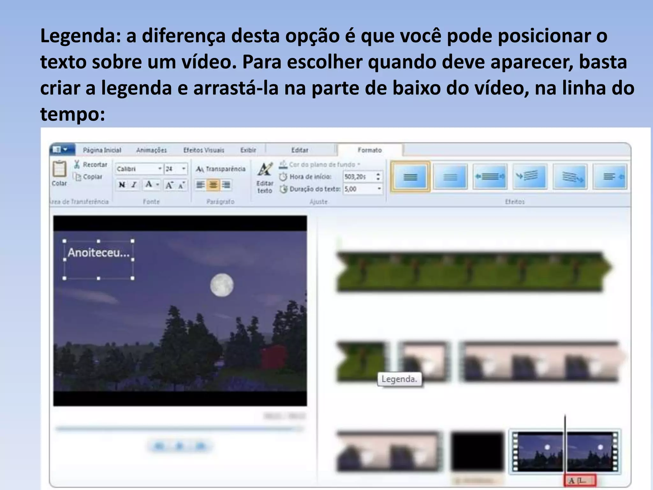Viewport: 653px width, 490px height.
Task: Click the Hora de início field
Action: [x=359, y=177]
